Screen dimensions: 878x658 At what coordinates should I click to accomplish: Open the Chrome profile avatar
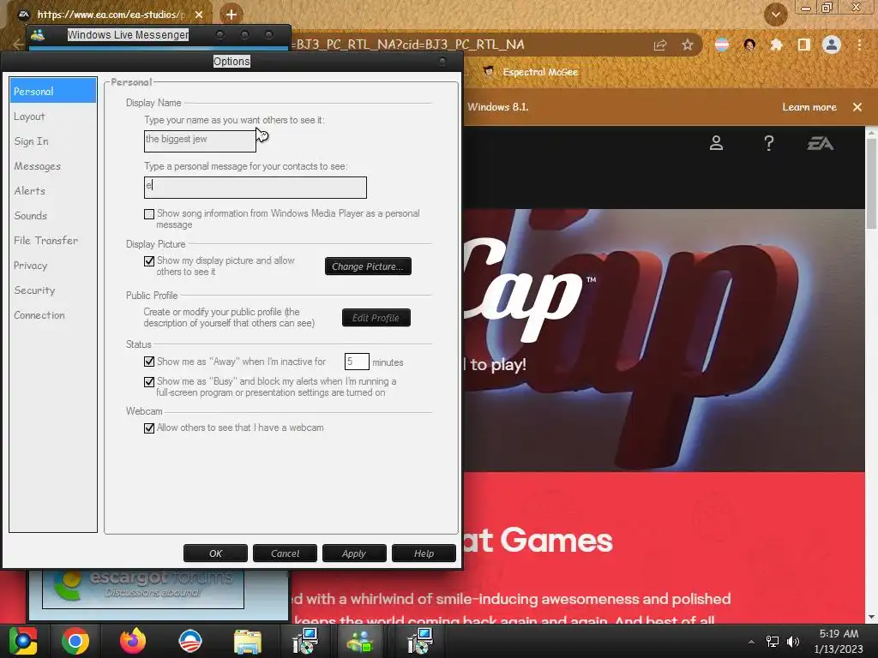832,45
